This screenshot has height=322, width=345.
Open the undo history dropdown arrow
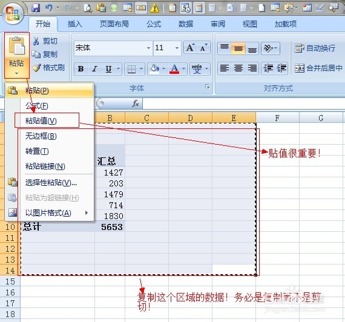click(x=58, y=8)
